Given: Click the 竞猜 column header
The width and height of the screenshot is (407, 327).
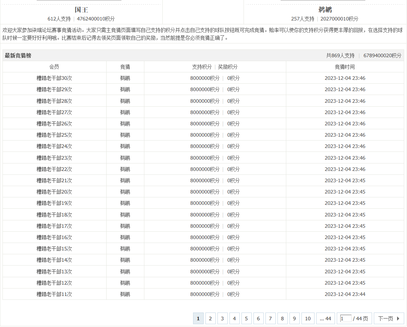Looking at the screenshot, I should pos(125,66).
